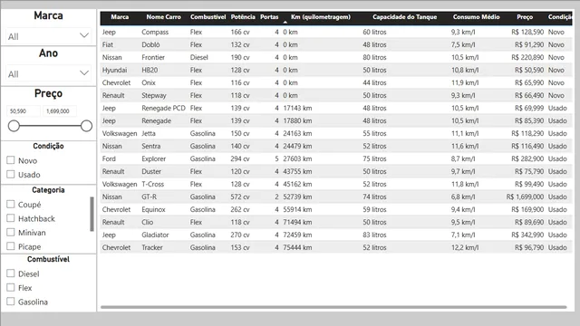Click the price R$ 1,699,000 cell

(x=525, y=197)
